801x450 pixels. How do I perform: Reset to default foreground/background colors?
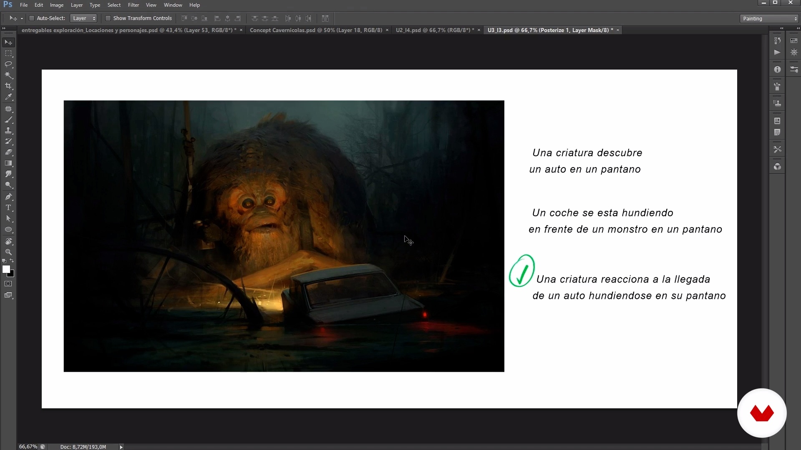4,261
